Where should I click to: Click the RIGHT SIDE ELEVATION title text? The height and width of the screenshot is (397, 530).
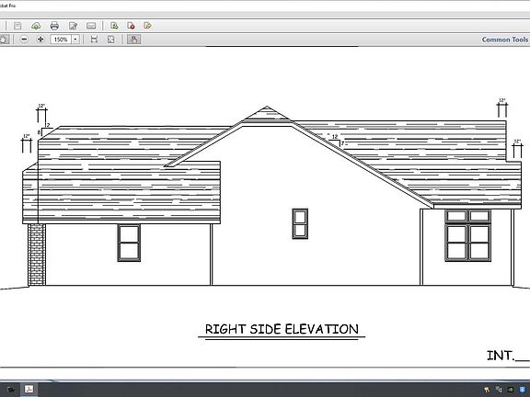pos(282,329)
